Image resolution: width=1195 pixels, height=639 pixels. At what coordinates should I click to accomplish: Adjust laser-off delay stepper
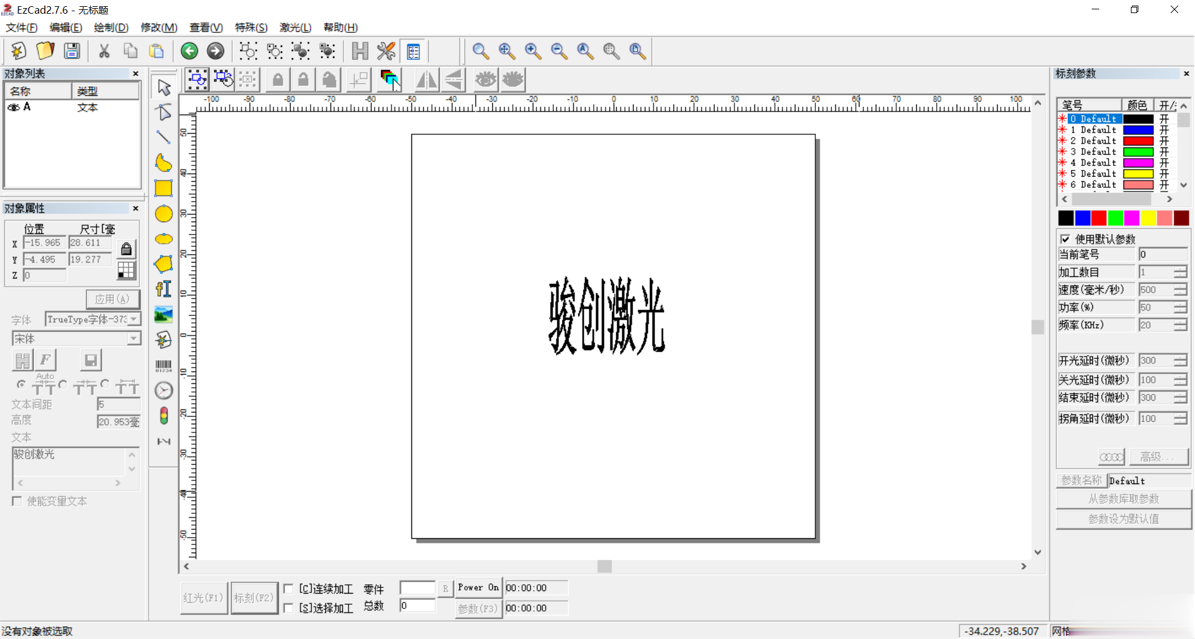click(x=1181, y=380)
